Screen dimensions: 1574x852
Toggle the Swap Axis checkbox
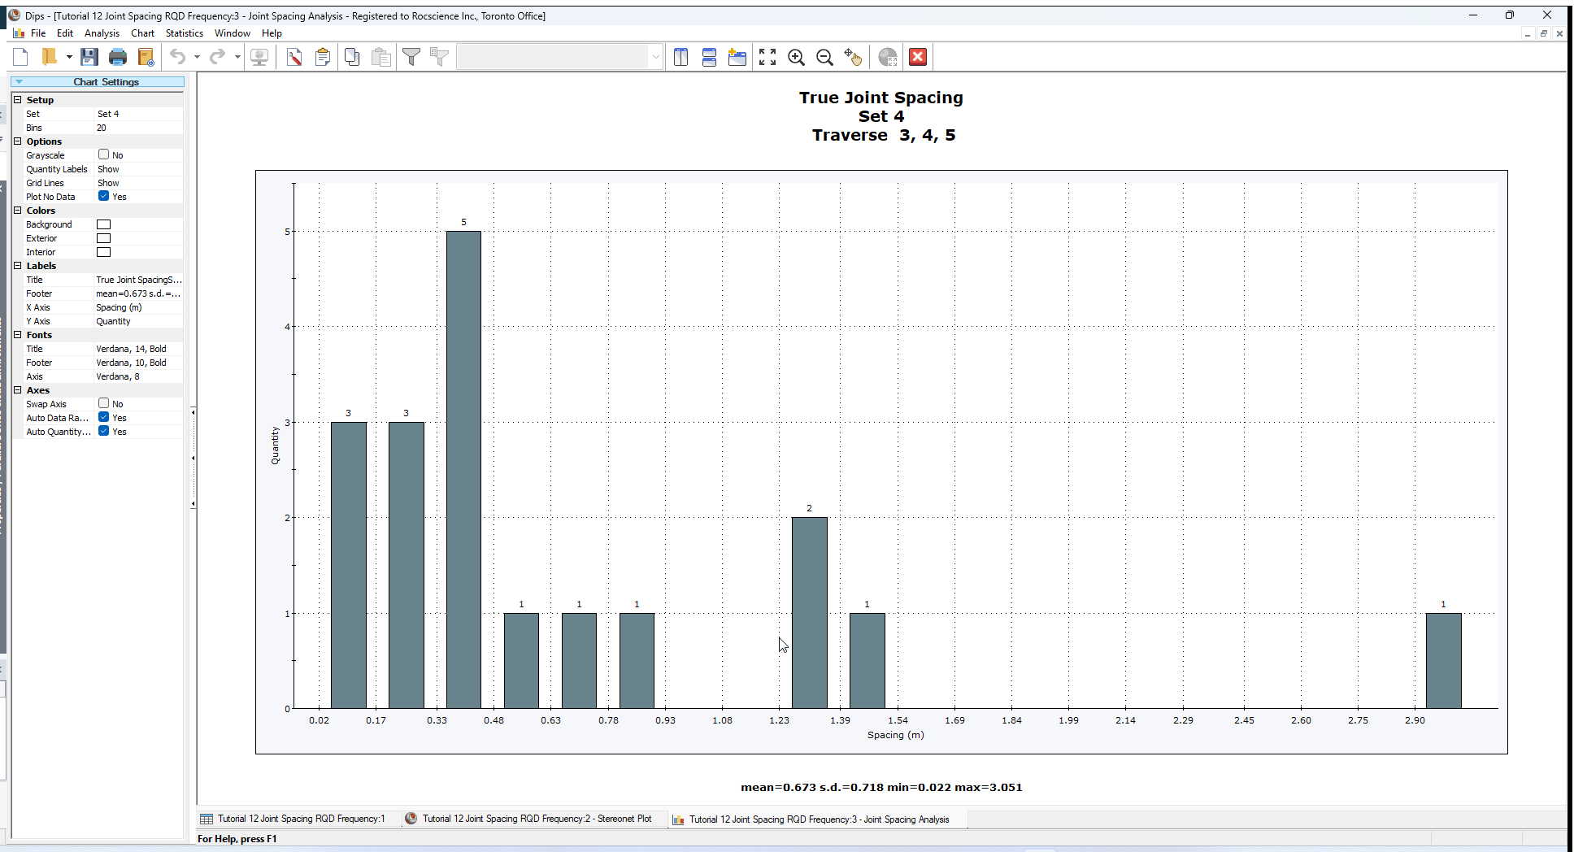[104, 403]
